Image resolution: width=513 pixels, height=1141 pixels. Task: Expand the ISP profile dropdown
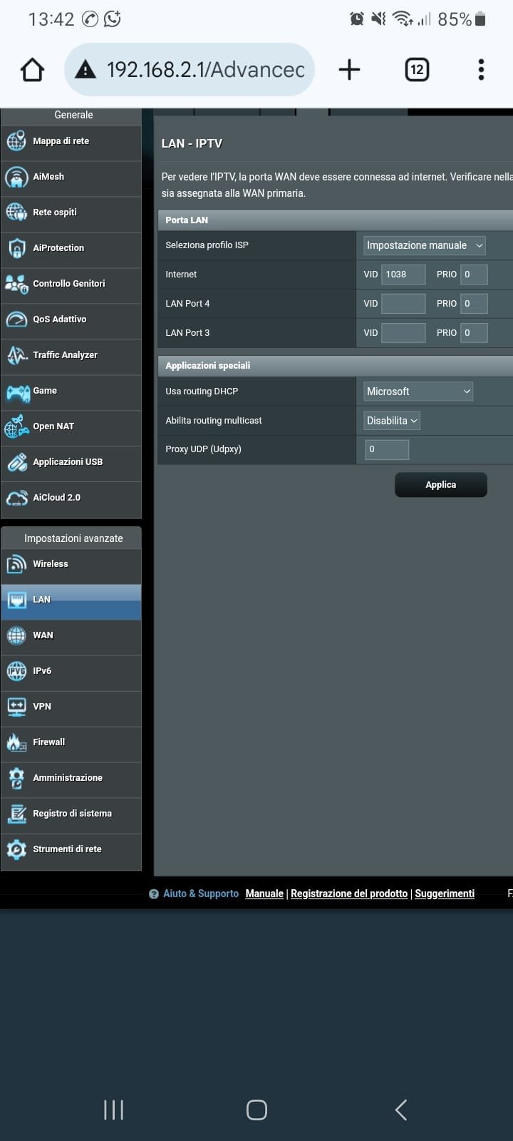click(424, 245)
